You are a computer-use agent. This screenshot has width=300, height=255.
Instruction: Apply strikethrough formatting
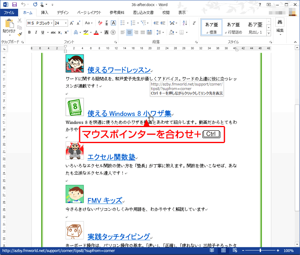point(53,32)
